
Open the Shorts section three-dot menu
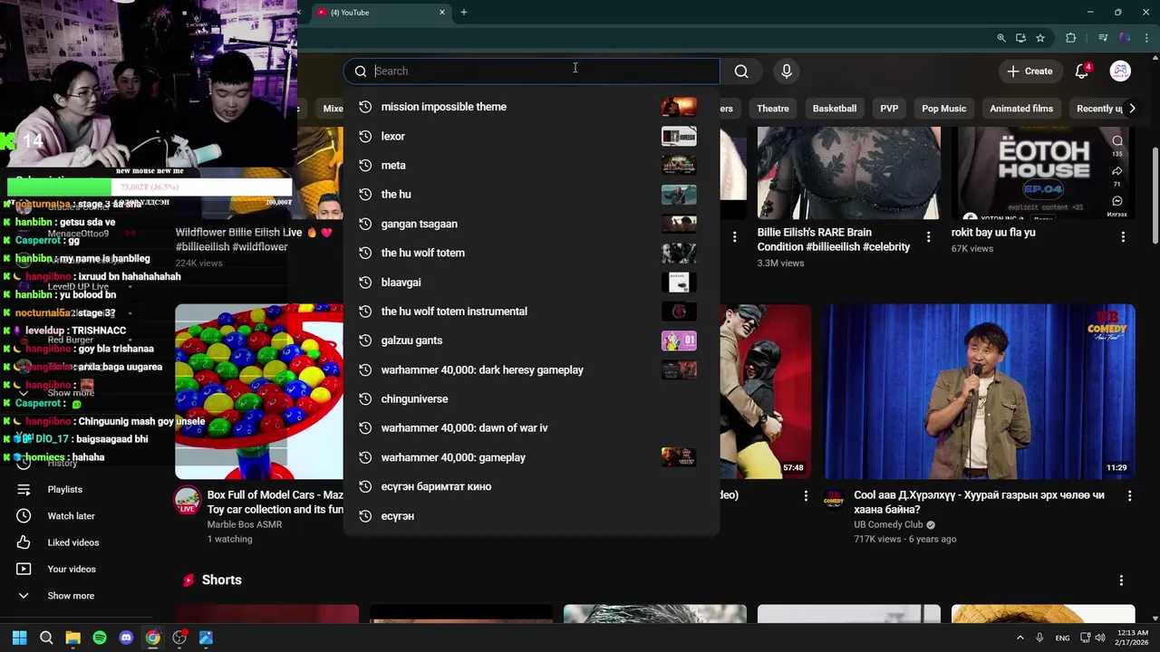1121,580
